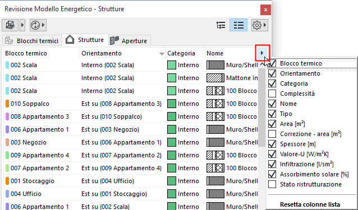358x210 pixels.
Task: Click the Categoria column header
Action: [x=185, y=53]
